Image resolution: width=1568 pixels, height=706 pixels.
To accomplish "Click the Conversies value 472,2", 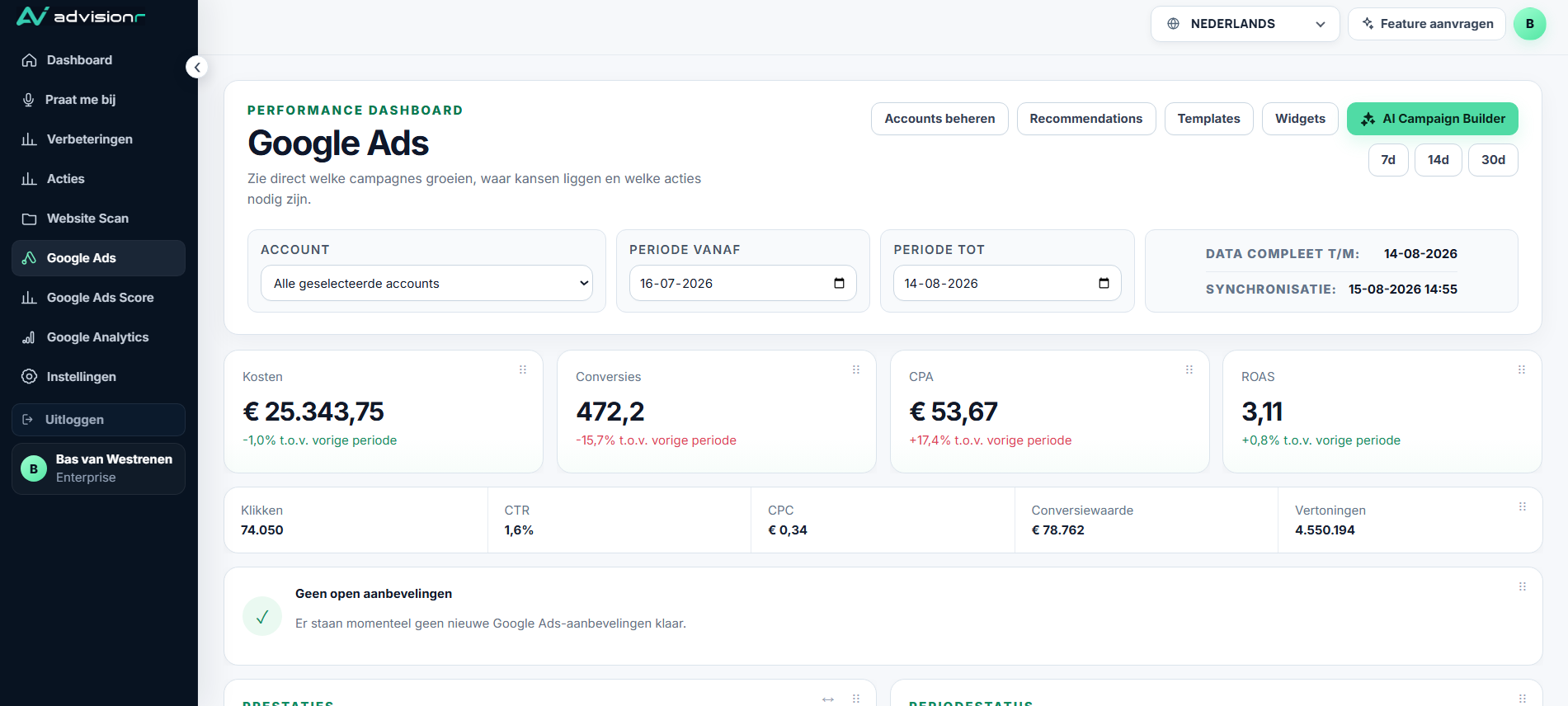I will point(610,412).
